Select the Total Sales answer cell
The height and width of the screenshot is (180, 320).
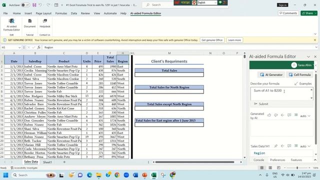pos(169,74)
